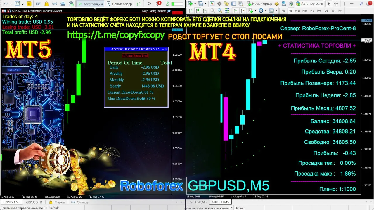Viewport: 374px width, 210px height.
Task: Open Daily Trading Statistics label on MT5 chart
Action: point(154,11)
